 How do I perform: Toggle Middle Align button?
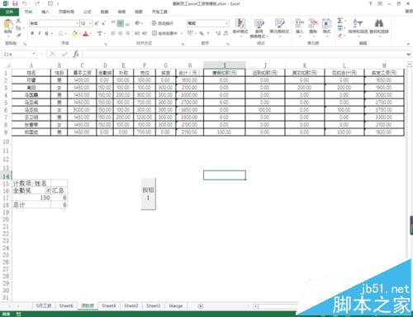(x=121, y=23)
